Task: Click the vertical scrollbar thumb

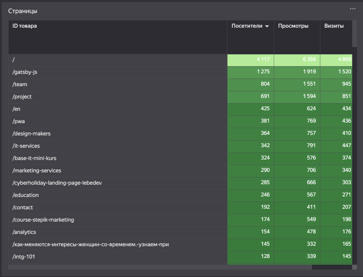Action: (x=354, y=33)
